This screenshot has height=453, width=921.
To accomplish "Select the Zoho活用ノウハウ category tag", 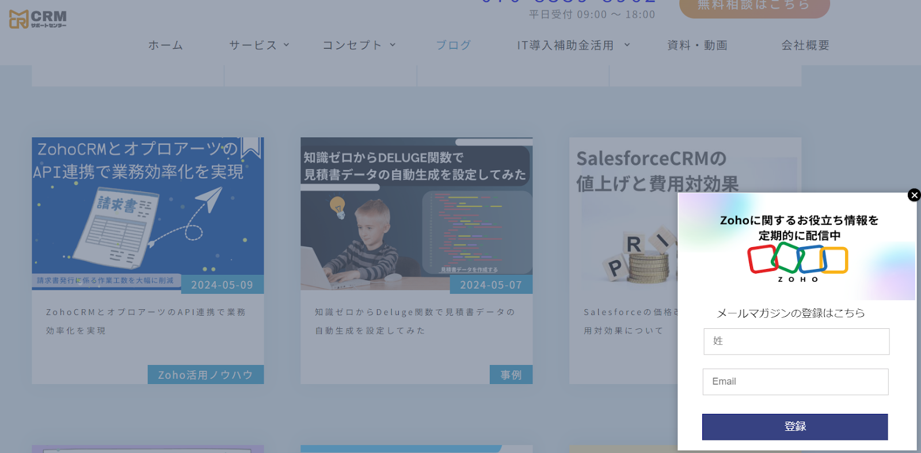I will (x=205, y=375).
